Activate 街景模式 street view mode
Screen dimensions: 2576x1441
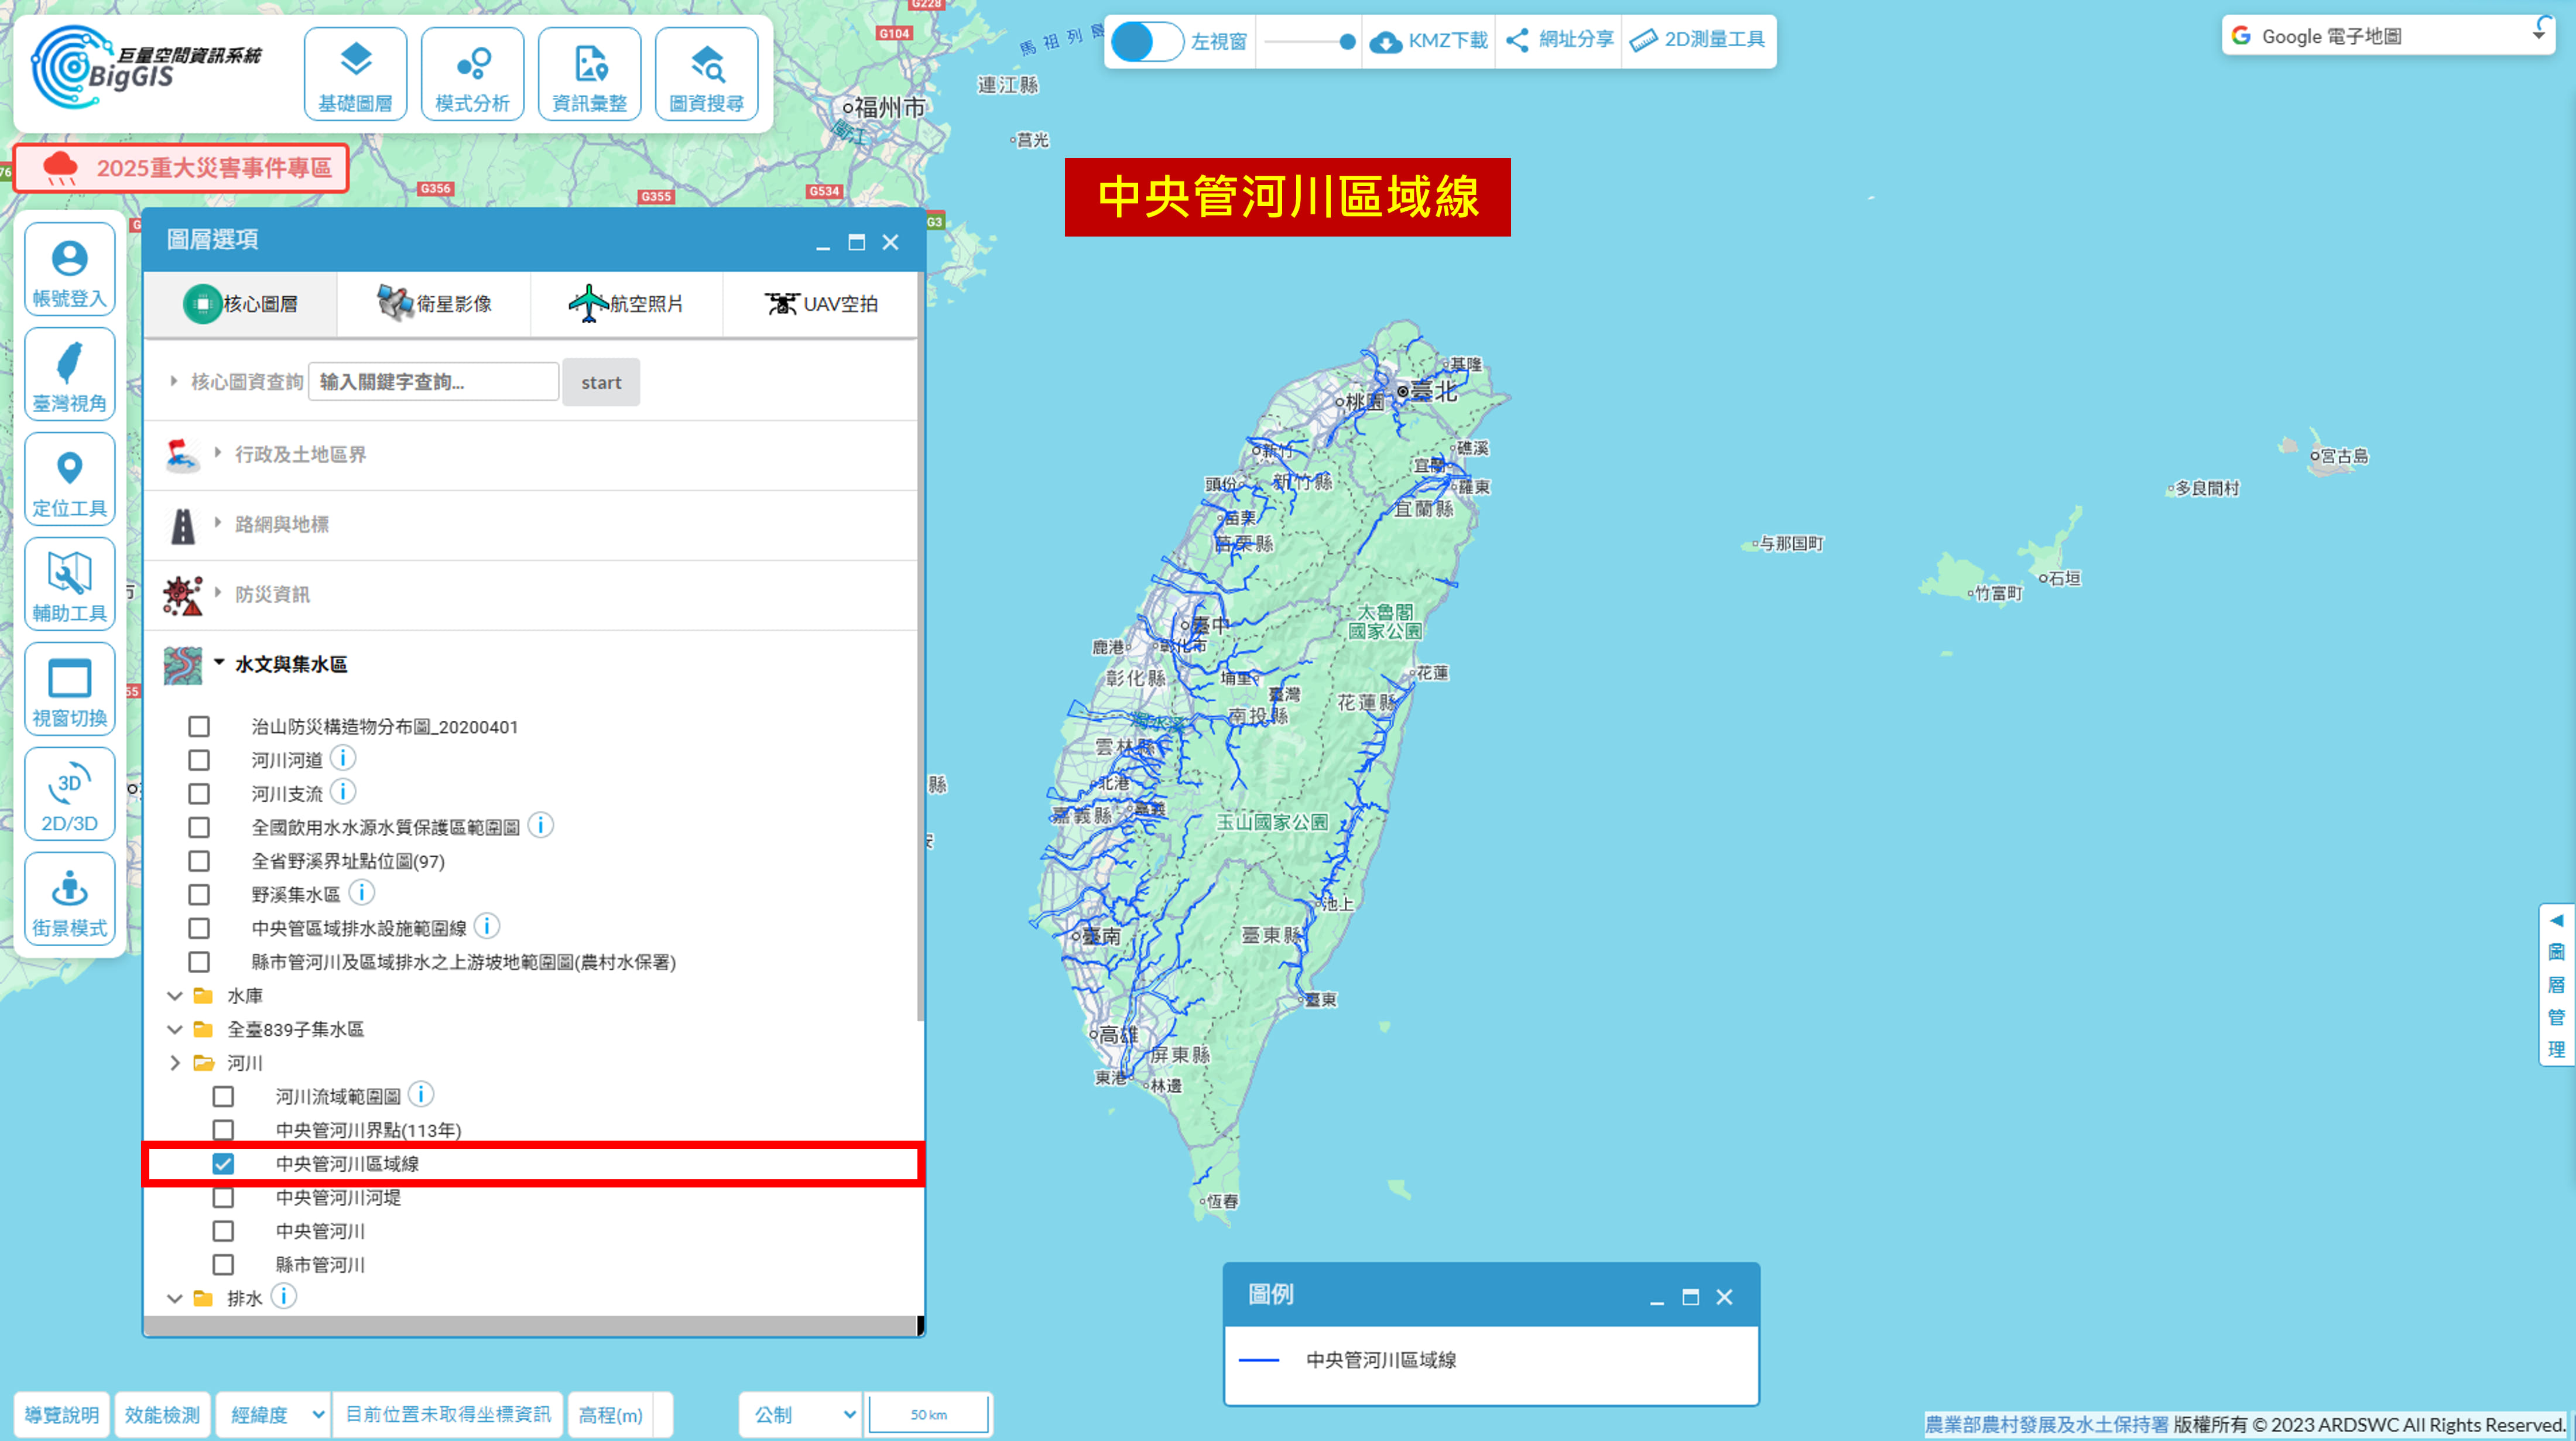point(69,899)
